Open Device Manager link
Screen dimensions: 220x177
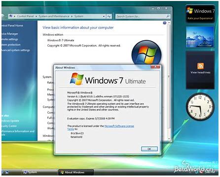click(x=10, y=34)
